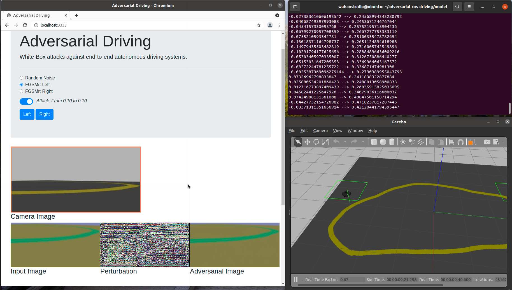Image resolution: width=512 pixels, height=290 pixels.
Task: Click the redo arrow in Gazebo toolbar
Action: (x=354, y=142)
